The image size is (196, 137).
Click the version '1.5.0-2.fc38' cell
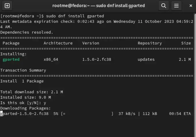tap(97, 59)
